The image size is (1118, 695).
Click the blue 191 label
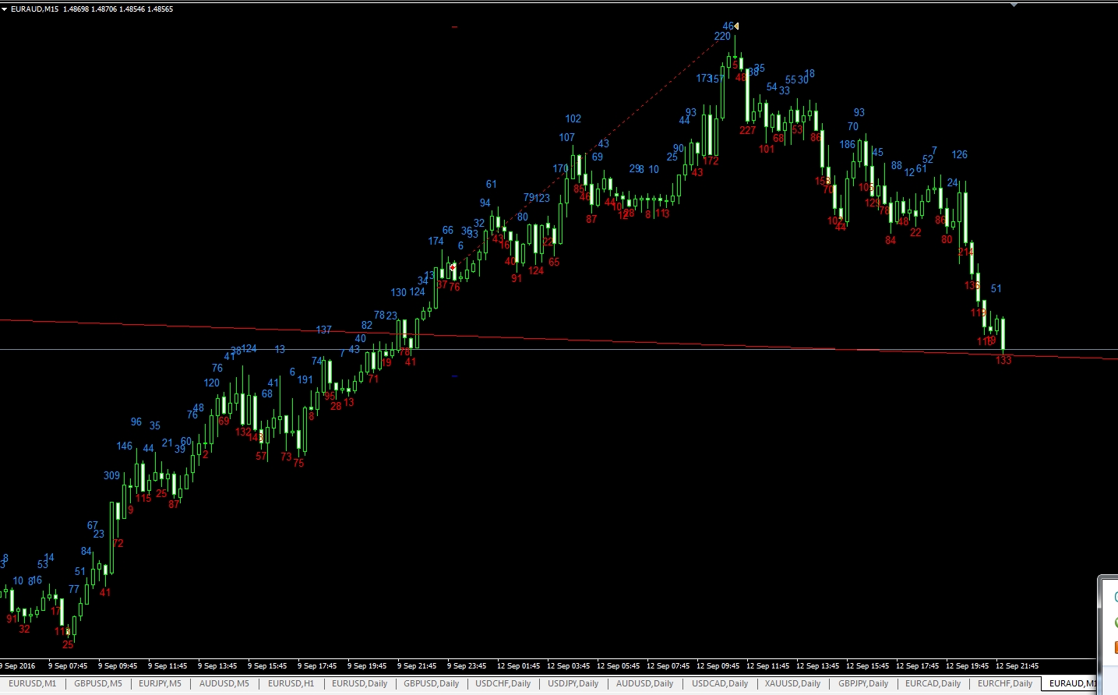(x=305, y=380)
